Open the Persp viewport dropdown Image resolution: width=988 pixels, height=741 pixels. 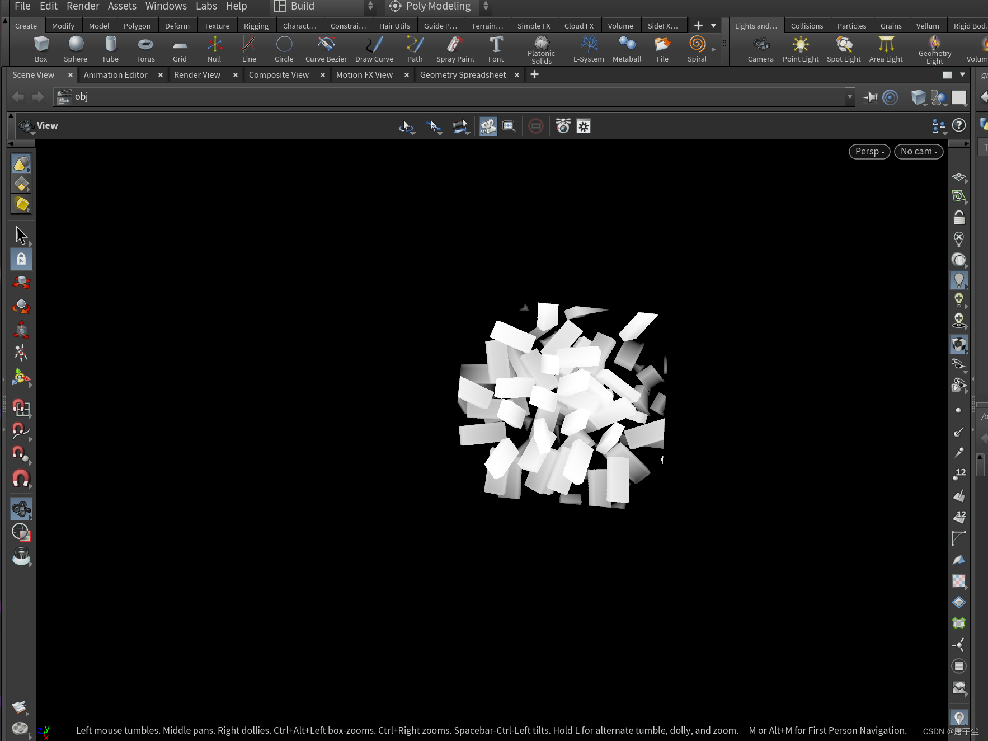(869, 152)
